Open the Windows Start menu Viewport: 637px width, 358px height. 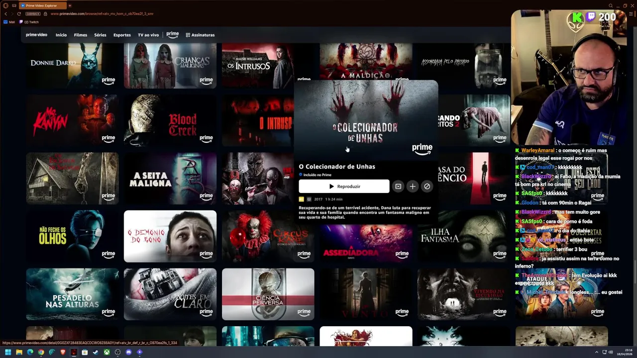8,352
